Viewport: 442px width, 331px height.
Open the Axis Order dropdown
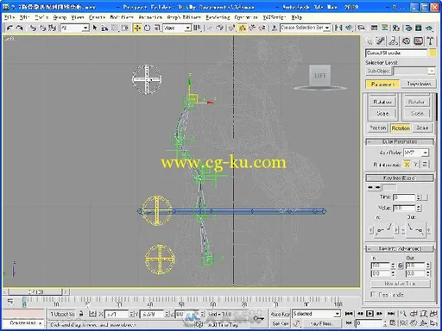tap(416, 153)
